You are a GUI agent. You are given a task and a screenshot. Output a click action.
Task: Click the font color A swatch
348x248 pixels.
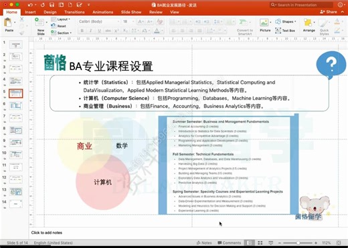coord(157,31)
